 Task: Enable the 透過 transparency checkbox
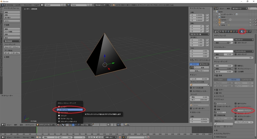[x=217, y=76]
